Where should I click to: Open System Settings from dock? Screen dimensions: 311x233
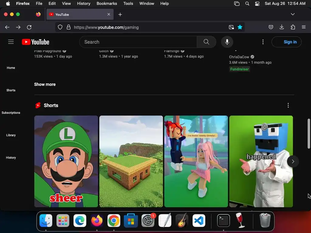click(x=148, y=221)
